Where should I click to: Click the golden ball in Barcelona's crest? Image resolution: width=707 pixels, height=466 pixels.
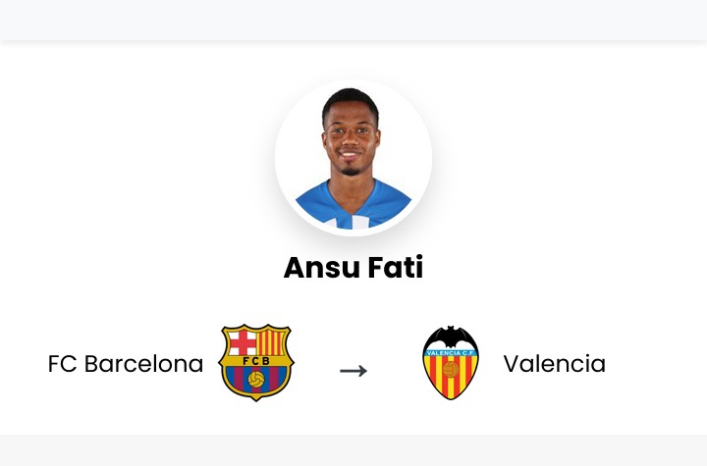pyautogui.click(x=256, y=379)
